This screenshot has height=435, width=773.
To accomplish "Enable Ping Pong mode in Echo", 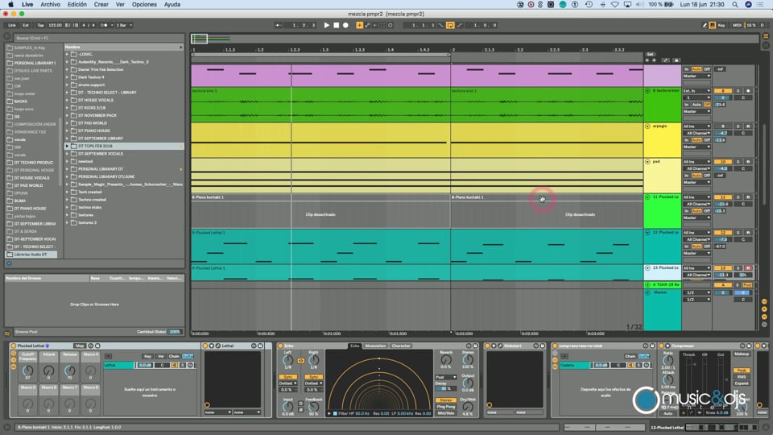I will pyautogui.click(x=445, y=407).
